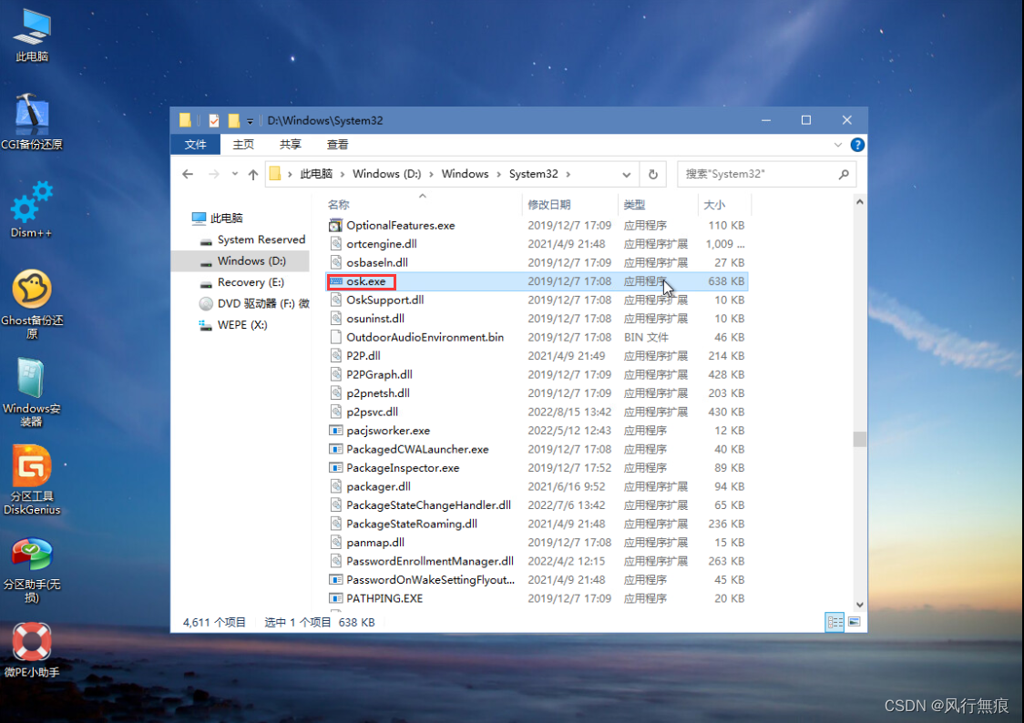Click the help question mark icon
This screenshot has height=723, width=1024.
[857, 145]
